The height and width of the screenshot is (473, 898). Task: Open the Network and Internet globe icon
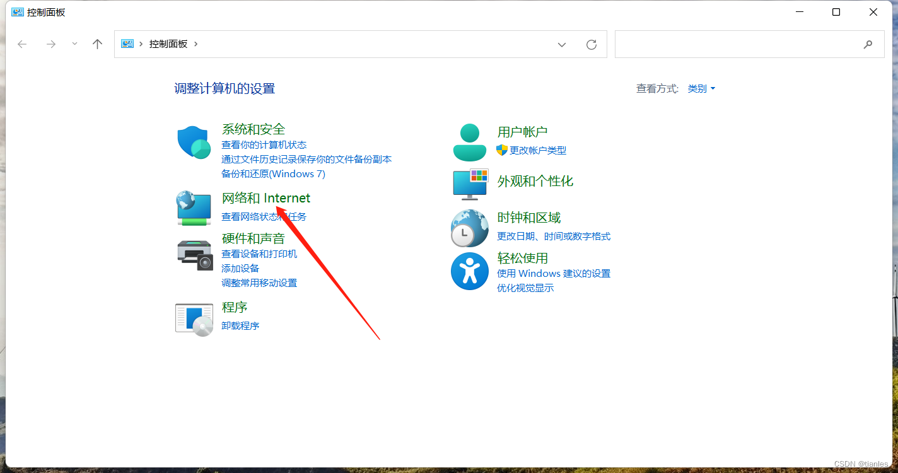[x=194, y=207]
